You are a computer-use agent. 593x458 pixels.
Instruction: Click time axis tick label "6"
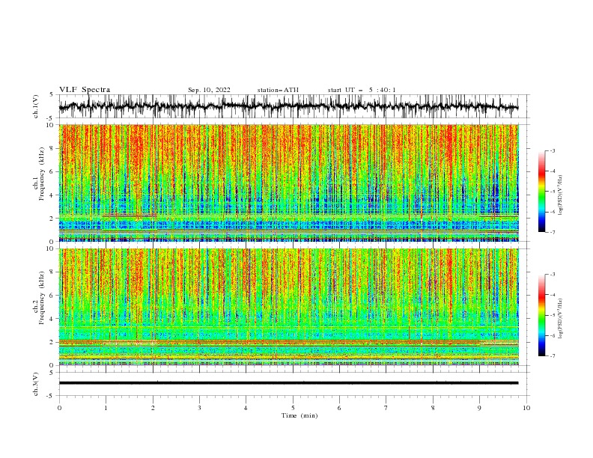pos(339,408)
